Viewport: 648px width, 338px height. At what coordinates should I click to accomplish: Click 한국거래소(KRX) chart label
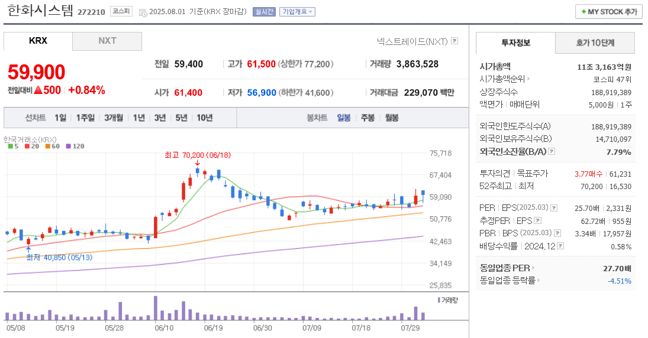pos(30,139)
